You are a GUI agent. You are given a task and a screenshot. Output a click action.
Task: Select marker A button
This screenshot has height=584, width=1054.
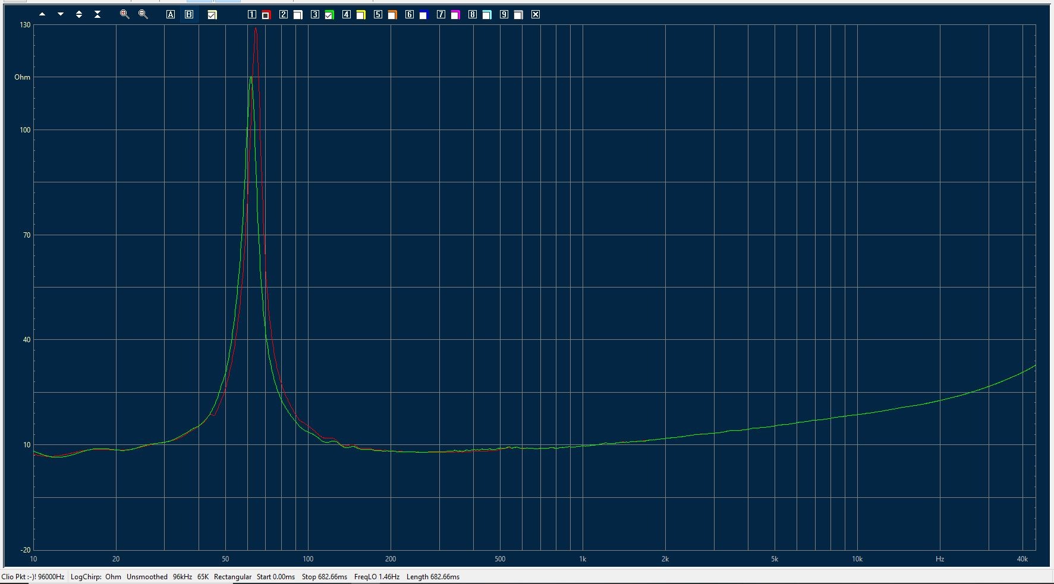coord(171,14)
